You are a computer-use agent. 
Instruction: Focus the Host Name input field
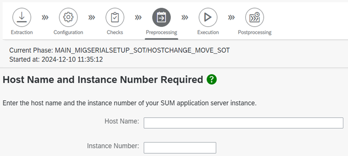tap(243, 123)
